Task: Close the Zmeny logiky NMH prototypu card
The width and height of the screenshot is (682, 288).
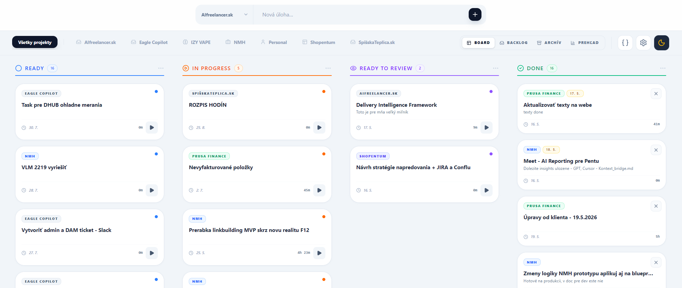Action: [x=656, y=262]
